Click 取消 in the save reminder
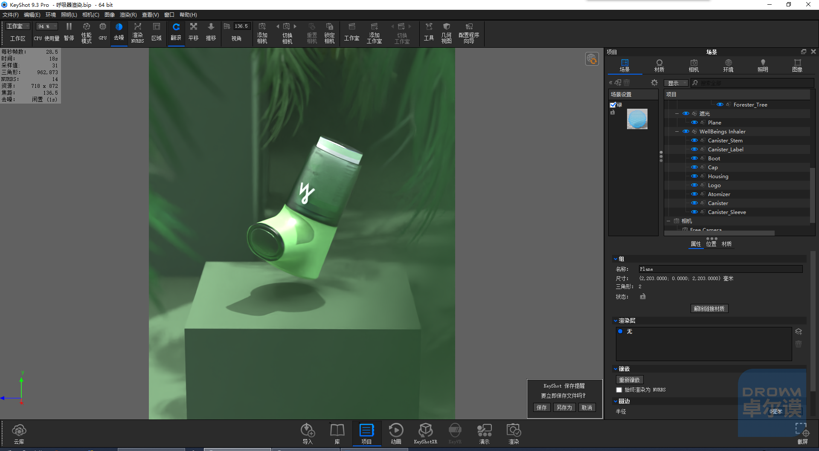 587,408
